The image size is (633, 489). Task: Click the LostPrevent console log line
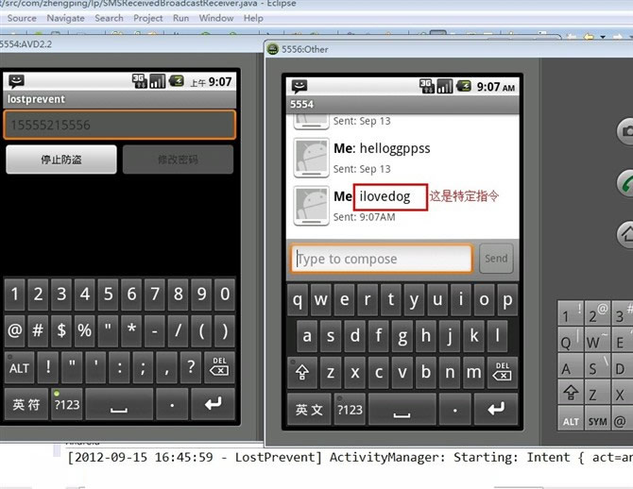tap(350, 458)
